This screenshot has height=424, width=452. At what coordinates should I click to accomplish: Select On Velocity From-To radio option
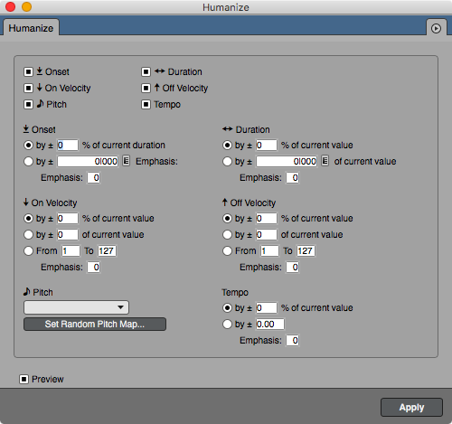click(28, 250)
